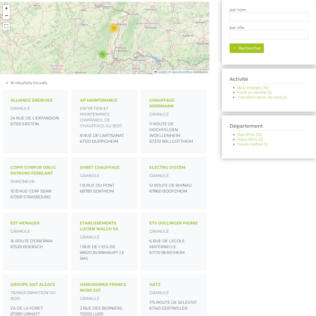Image resolution: width=316 pixels, height=316 pixels.
Task: Click 'ZA DE LA FORET' text
Action: coord(27,308)
